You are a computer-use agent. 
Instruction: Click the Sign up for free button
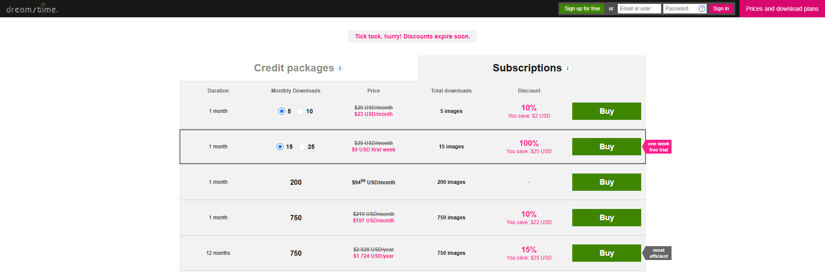pos(582,9)
